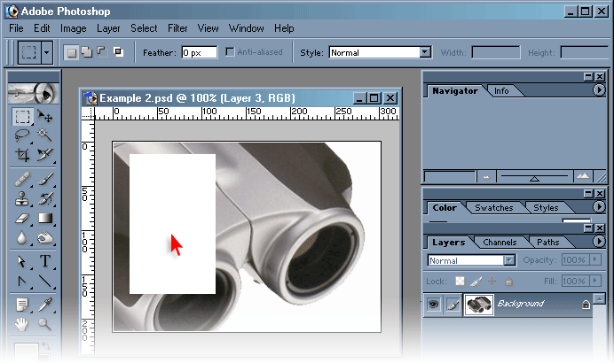Select the Blur tool
This screenshot has height=363, width=614.
coord(22,237)
